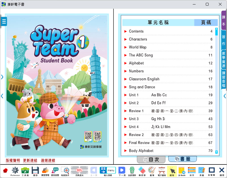Open the 目次 table of contents toolbar icon
Image resolution: width=227 pixels, height=178 pixels.
pos(192,171)
